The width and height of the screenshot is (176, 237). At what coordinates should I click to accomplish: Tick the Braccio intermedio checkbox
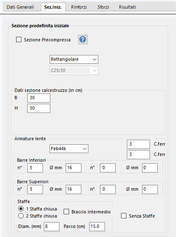point(66,212)
